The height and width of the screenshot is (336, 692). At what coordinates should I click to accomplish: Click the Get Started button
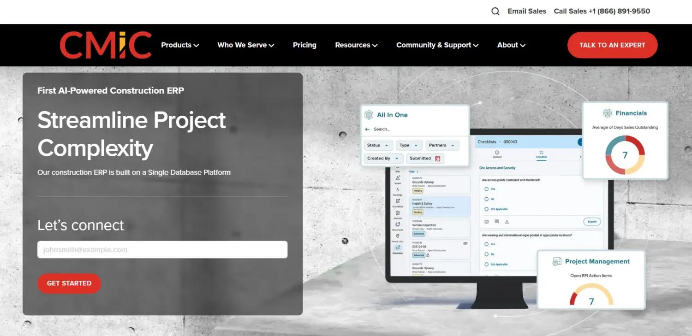click(x=69, y=283)
